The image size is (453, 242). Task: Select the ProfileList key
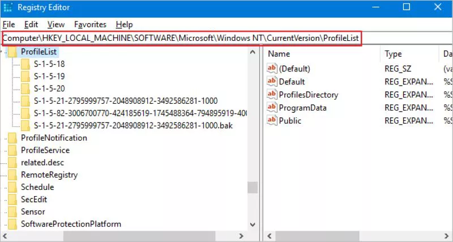(39, 52)
